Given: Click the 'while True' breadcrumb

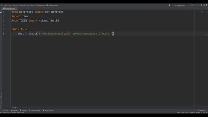Looking at the screenshot, I should (x=14, y=108).
